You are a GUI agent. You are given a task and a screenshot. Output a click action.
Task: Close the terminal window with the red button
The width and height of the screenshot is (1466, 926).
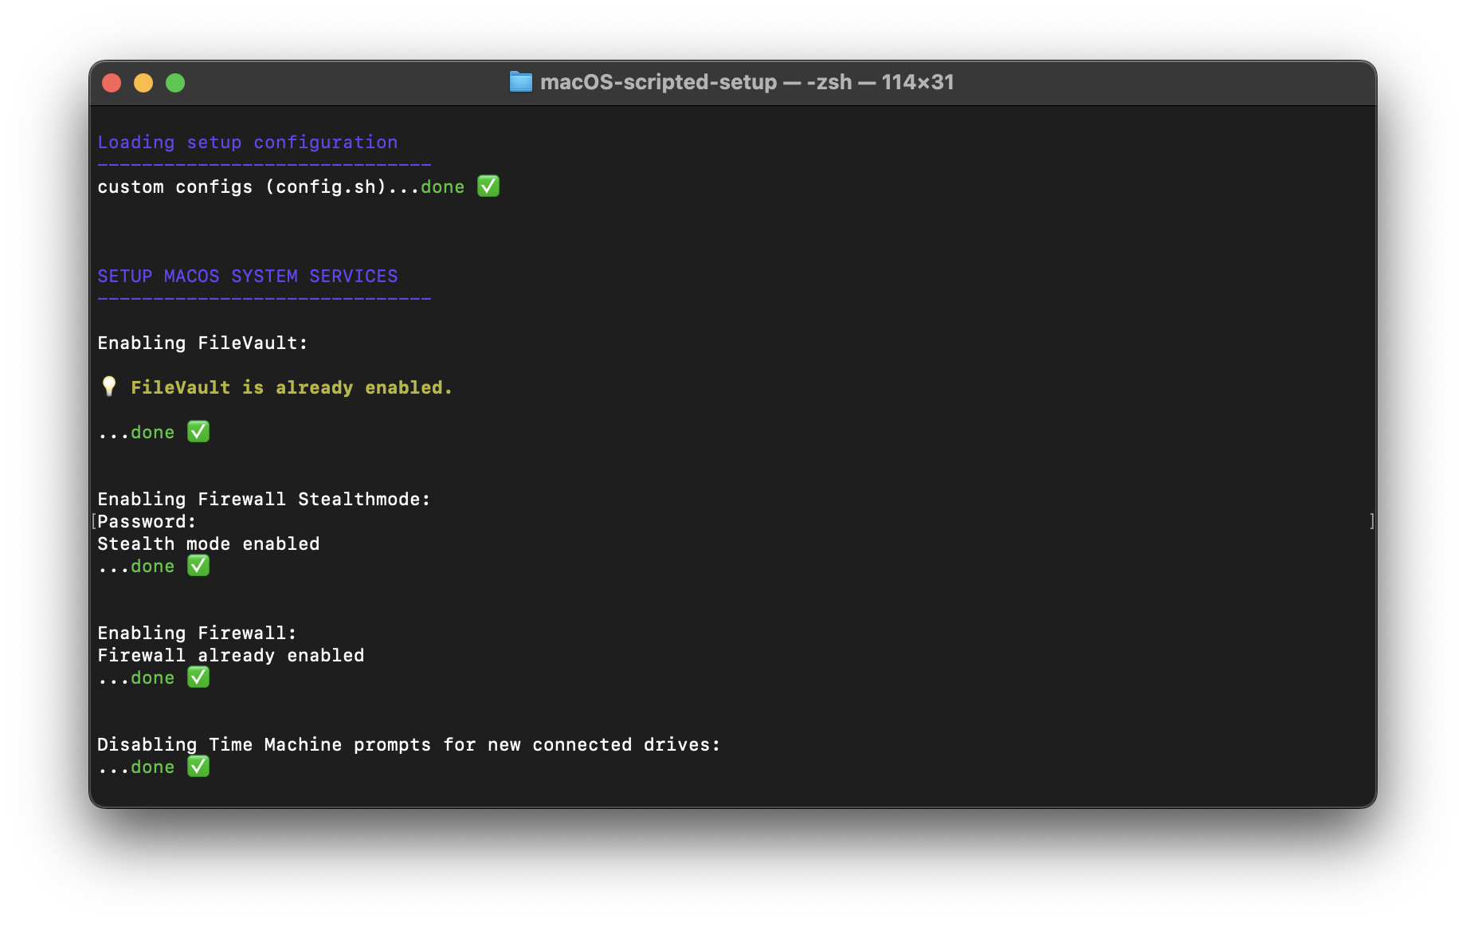(x=112, y=83)
